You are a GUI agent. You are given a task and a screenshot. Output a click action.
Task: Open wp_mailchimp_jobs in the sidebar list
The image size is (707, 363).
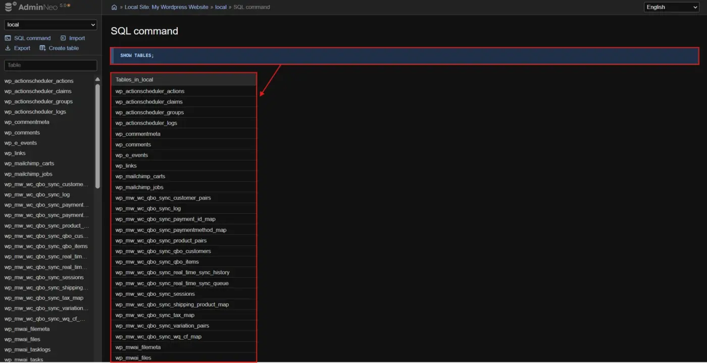tap(28, 174)
